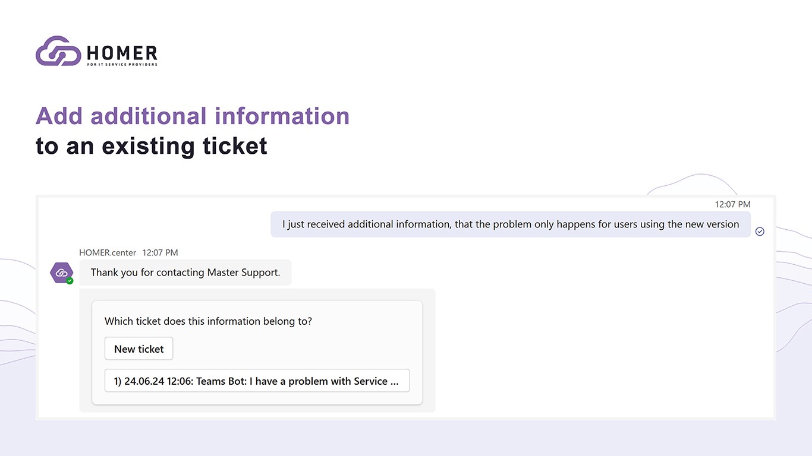
Task: Click the sent message's 12:07 PM timestamp
Action: coord(732,204)
